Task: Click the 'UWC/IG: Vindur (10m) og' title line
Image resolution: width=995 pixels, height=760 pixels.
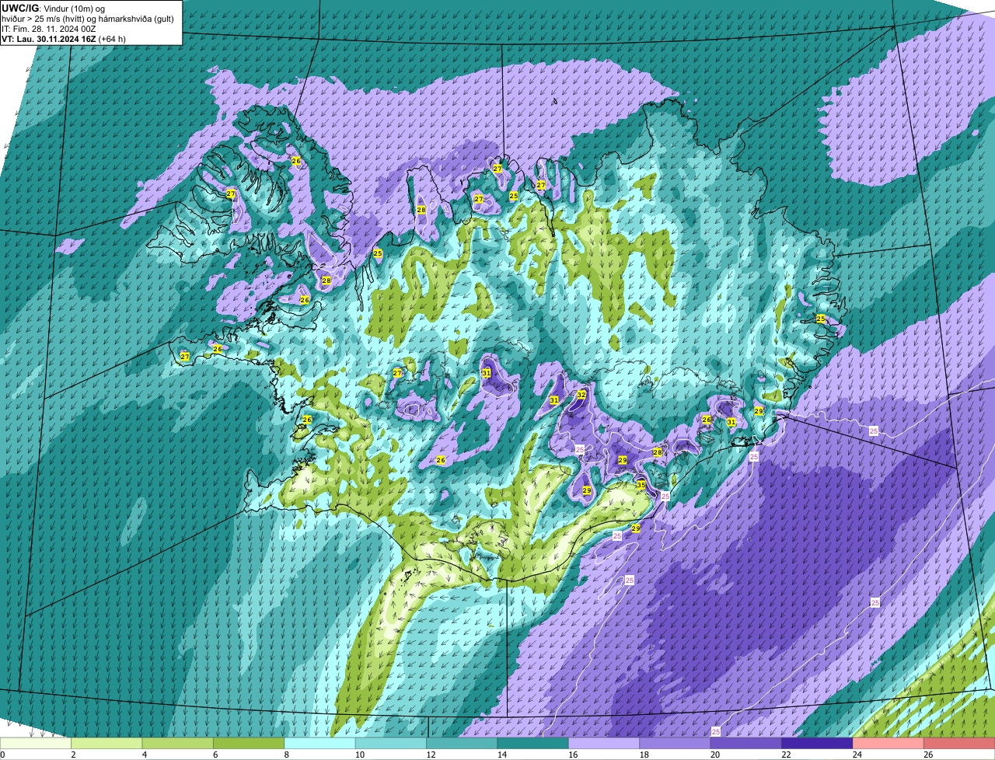Action: (x=53, y=8)
